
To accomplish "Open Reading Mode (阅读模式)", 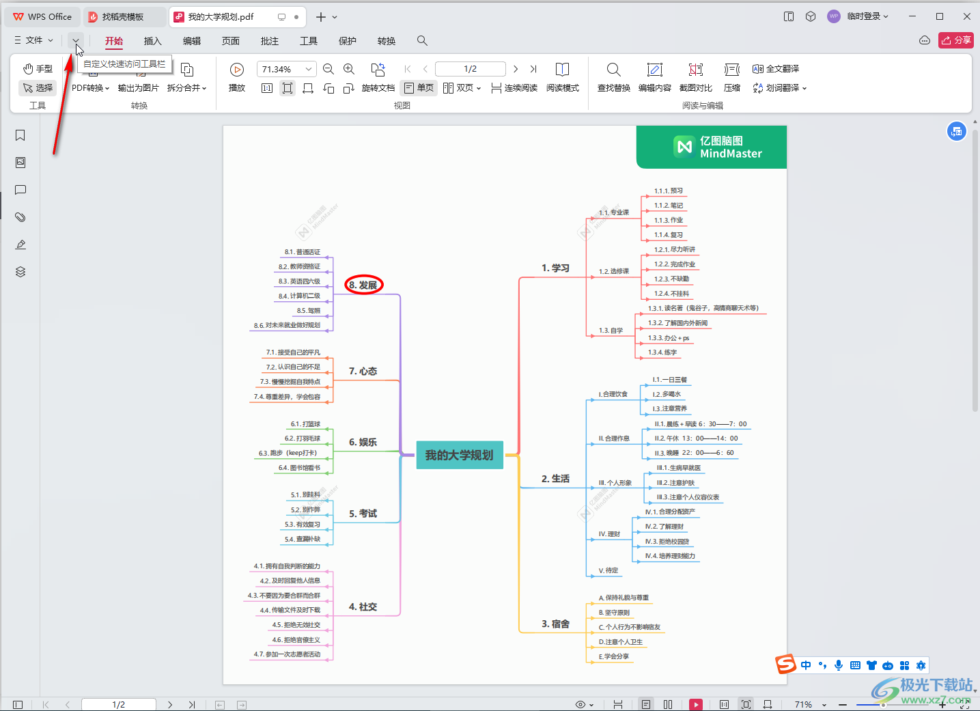I will click(563, 78).
